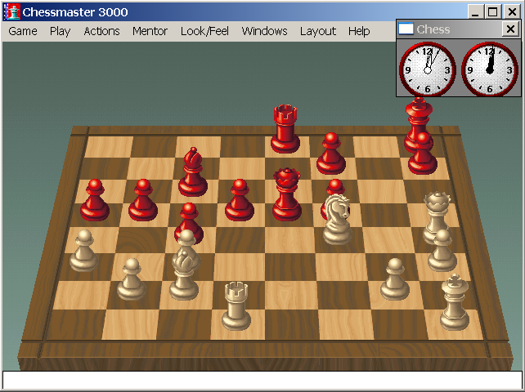Select the white rook on d1
525x392 pixels.
[x=236, y=306]
